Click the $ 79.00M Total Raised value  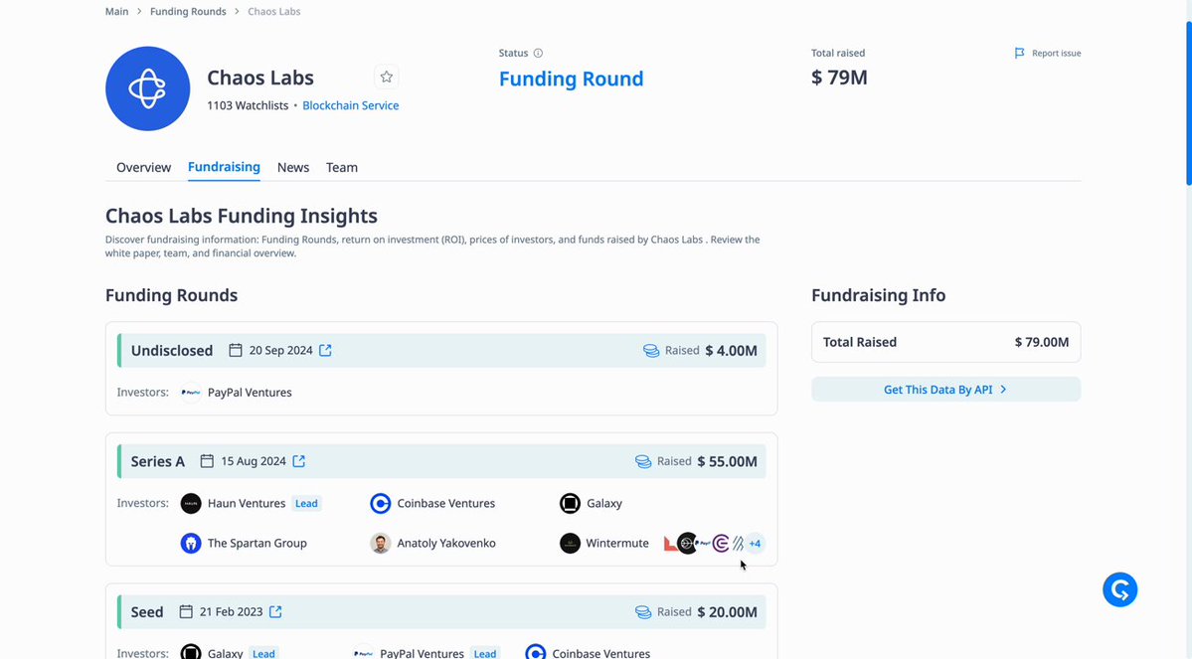coord(1042,342)
